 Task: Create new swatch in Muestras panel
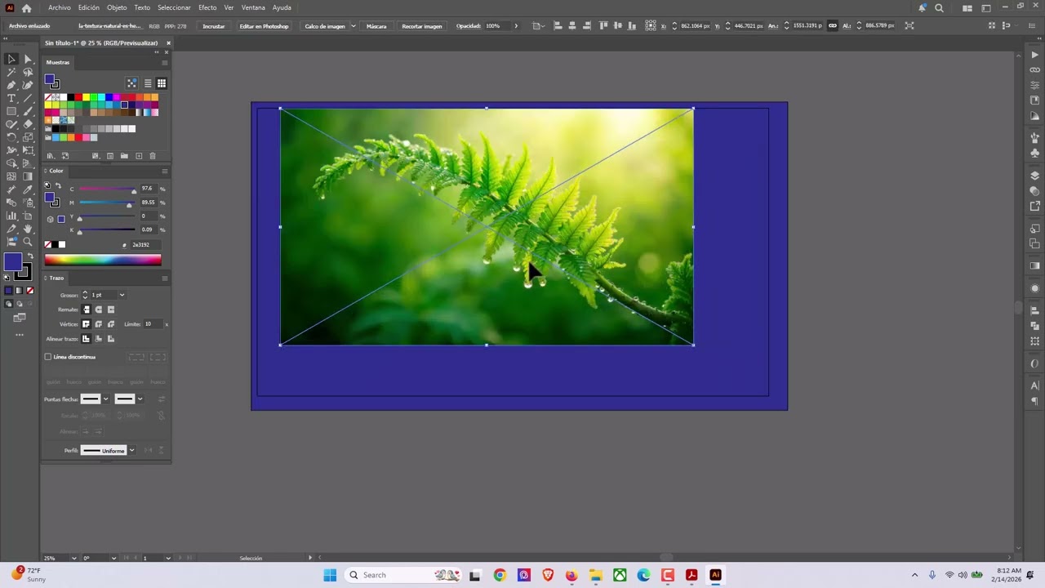(x=138, y=156)
